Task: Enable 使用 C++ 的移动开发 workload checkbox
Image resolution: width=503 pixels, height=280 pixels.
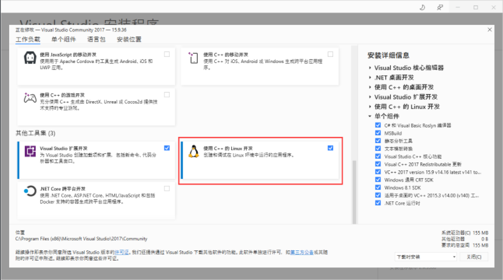Action: (x=331, y=54)
